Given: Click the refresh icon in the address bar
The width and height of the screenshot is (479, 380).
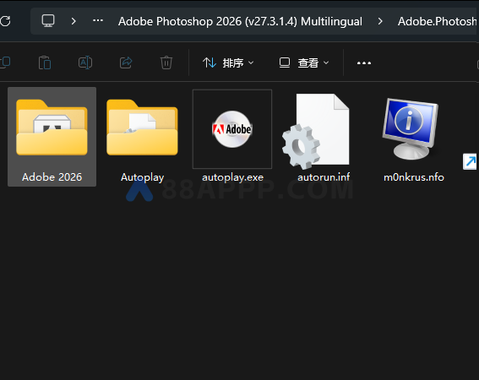Looking at the screenshot, I should point(5,21).
